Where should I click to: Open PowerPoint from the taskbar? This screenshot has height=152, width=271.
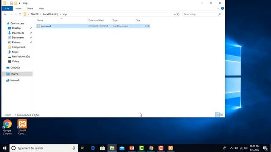(132, 148)
